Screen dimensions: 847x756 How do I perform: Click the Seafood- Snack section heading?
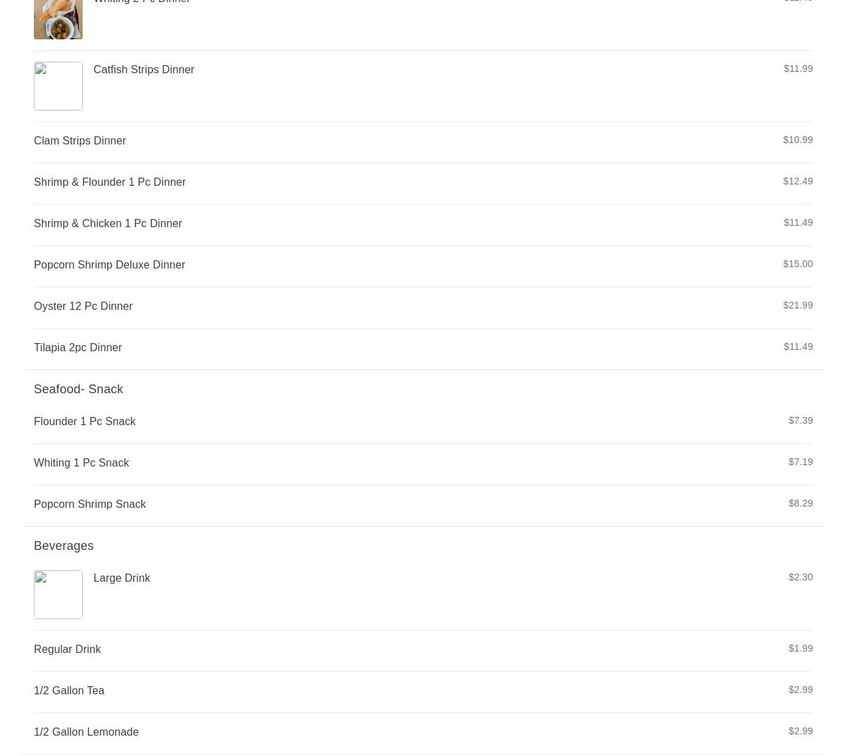pyautogui.click(x=79, y=389)
